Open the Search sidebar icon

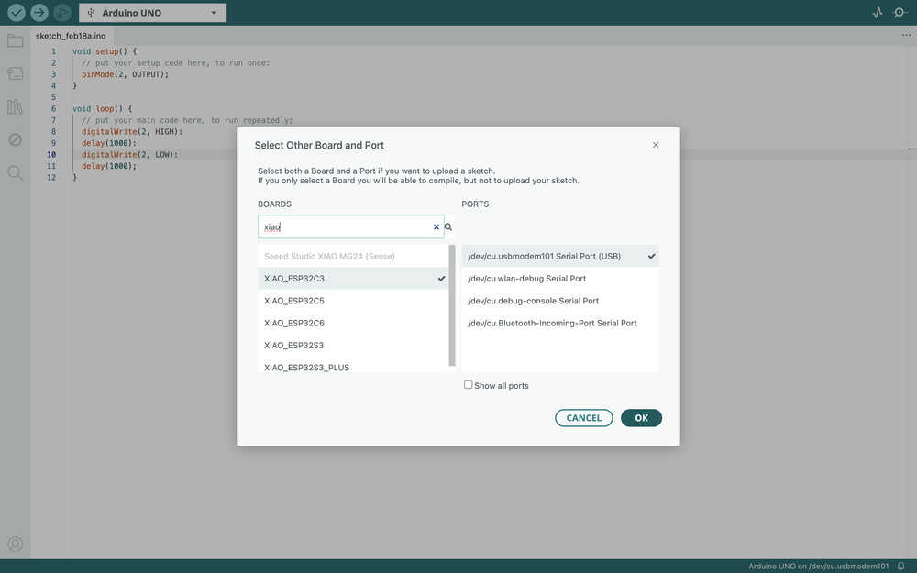click(x=16, y=173)
